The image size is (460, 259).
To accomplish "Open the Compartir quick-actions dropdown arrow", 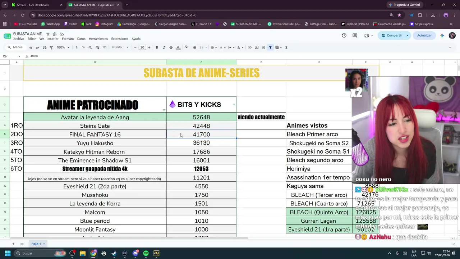I will pos(408,36).
